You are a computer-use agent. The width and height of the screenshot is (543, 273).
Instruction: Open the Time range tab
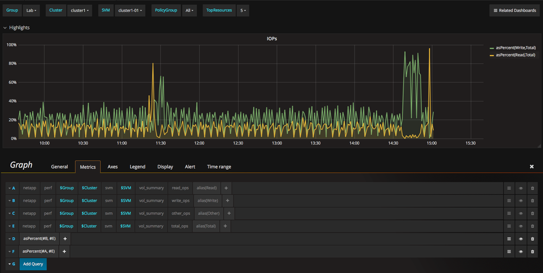219,167
